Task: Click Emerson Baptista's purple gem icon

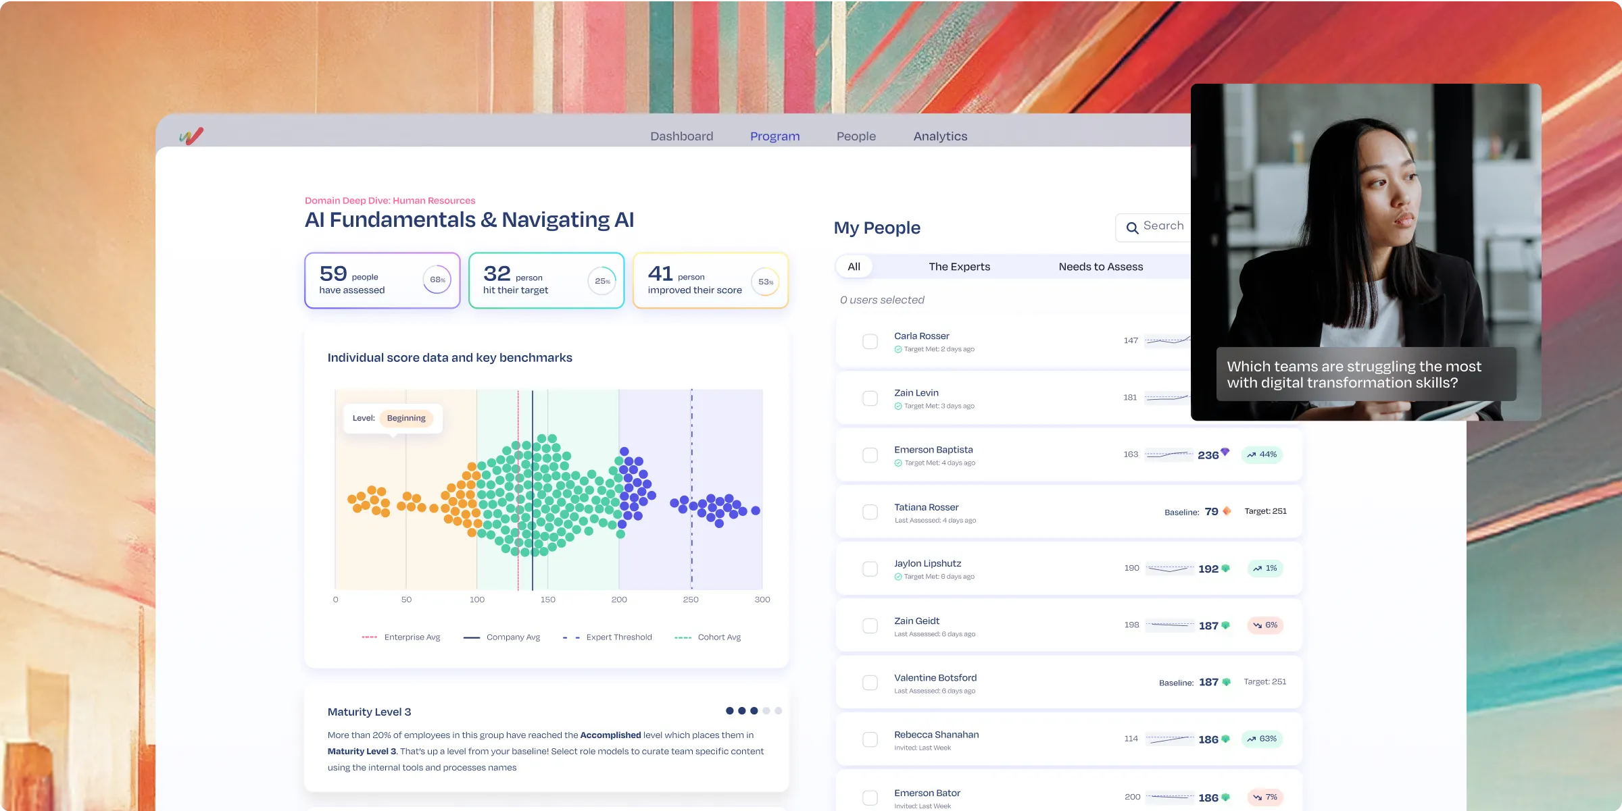Action: pyautogui.click(x=1225, y=452)
